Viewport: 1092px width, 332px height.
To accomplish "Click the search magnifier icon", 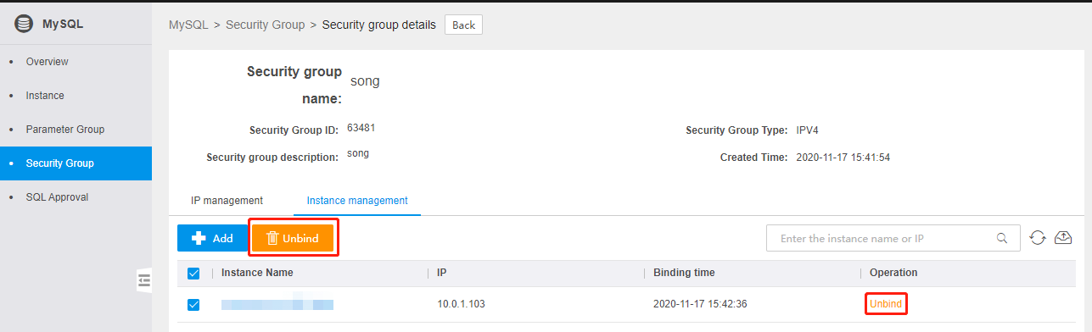I will 1002,238.
